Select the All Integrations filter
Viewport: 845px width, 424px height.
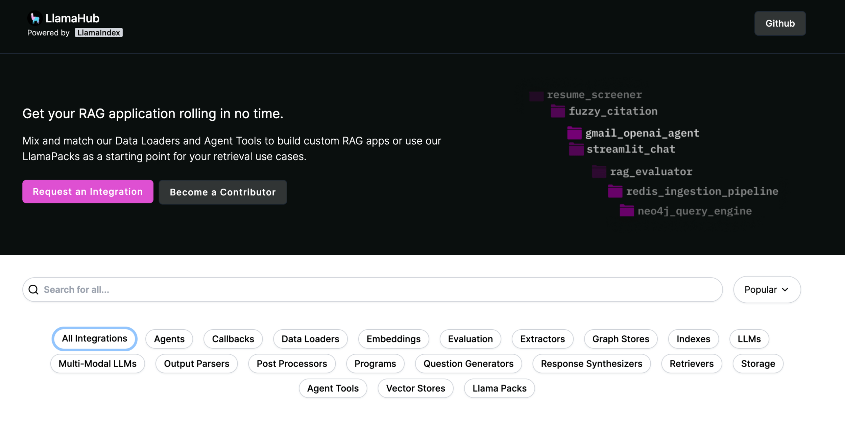pyautogui.click(x=95, y=338)
